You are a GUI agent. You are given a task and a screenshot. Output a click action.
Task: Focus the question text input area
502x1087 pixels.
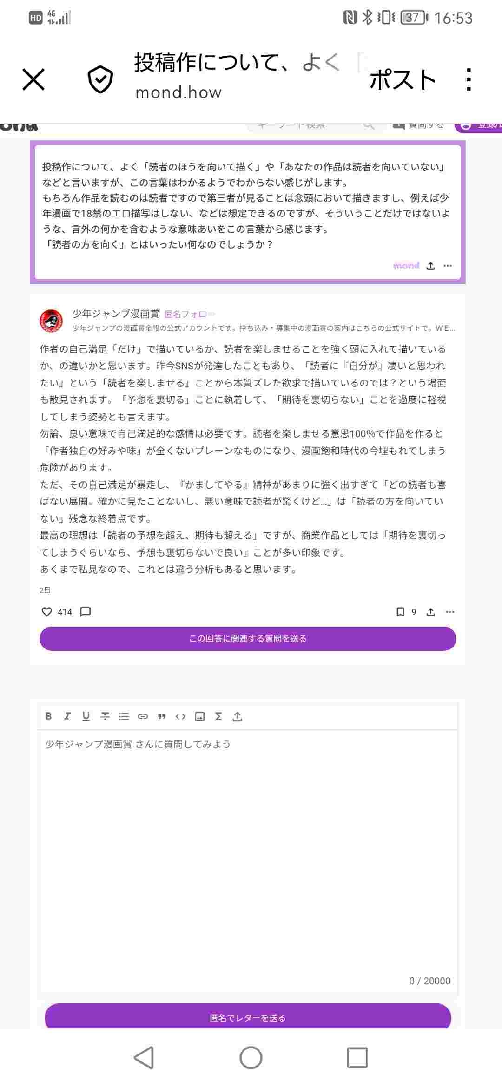click(x=248, y=855)
